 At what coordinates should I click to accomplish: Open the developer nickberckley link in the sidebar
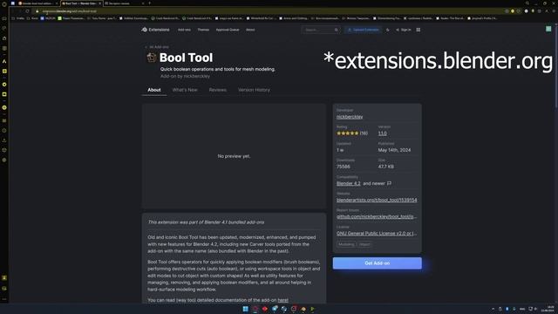350,117
